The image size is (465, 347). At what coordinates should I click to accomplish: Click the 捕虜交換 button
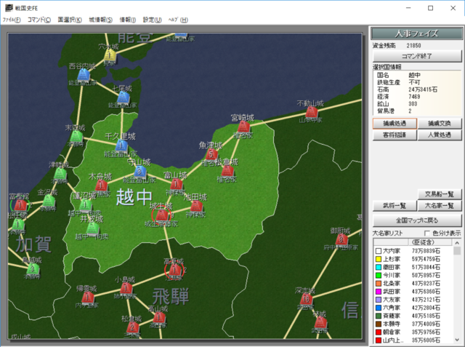[440, 124]
